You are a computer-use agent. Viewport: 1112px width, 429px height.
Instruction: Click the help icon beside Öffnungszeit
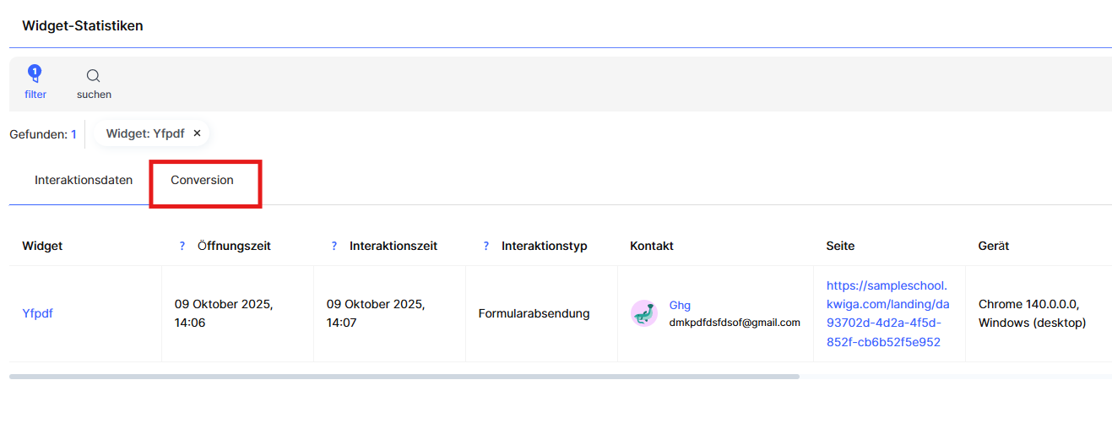[182, 246]
